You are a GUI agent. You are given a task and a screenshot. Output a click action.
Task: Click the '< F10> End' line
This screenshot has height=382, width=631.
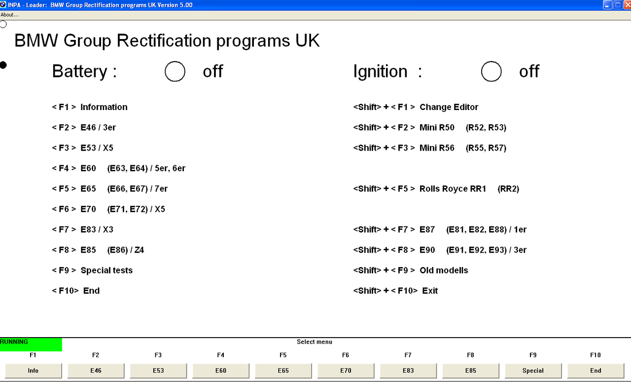point(76,291)
